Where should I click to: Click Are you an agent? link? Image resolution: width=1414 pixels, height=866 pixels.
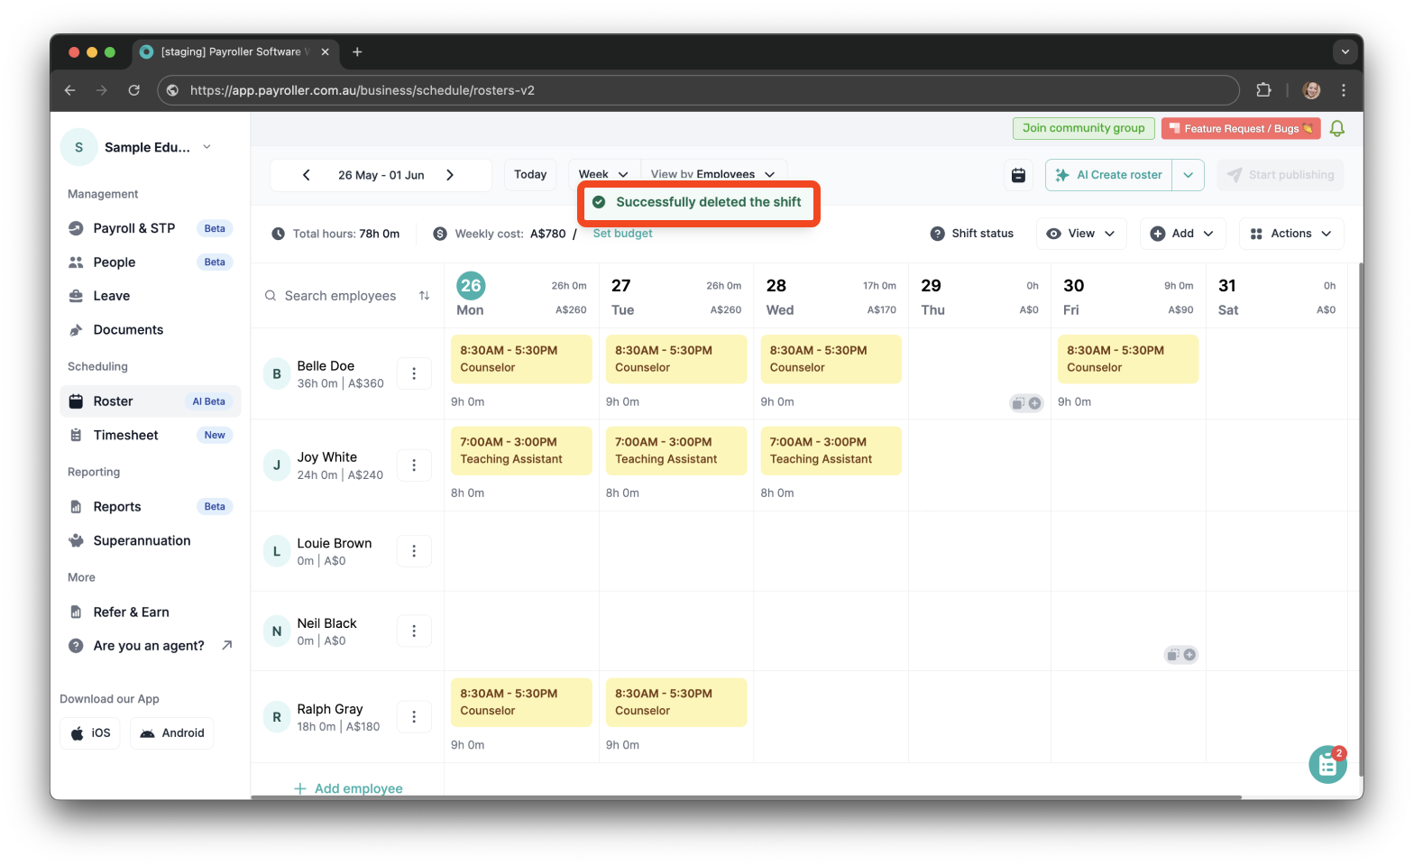tap(151, 646)
